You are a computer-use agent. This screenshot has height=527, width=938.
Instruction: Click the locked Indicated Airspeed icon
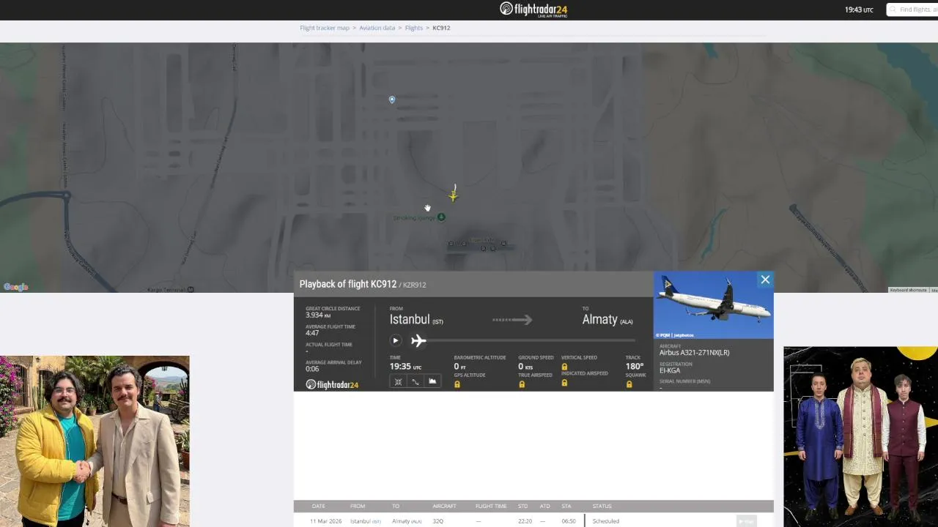[564, 383]
